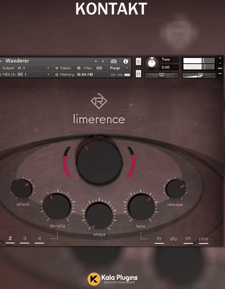225x289 pixels.
Task: Click the dly delay button
Action: pos(174,239)
